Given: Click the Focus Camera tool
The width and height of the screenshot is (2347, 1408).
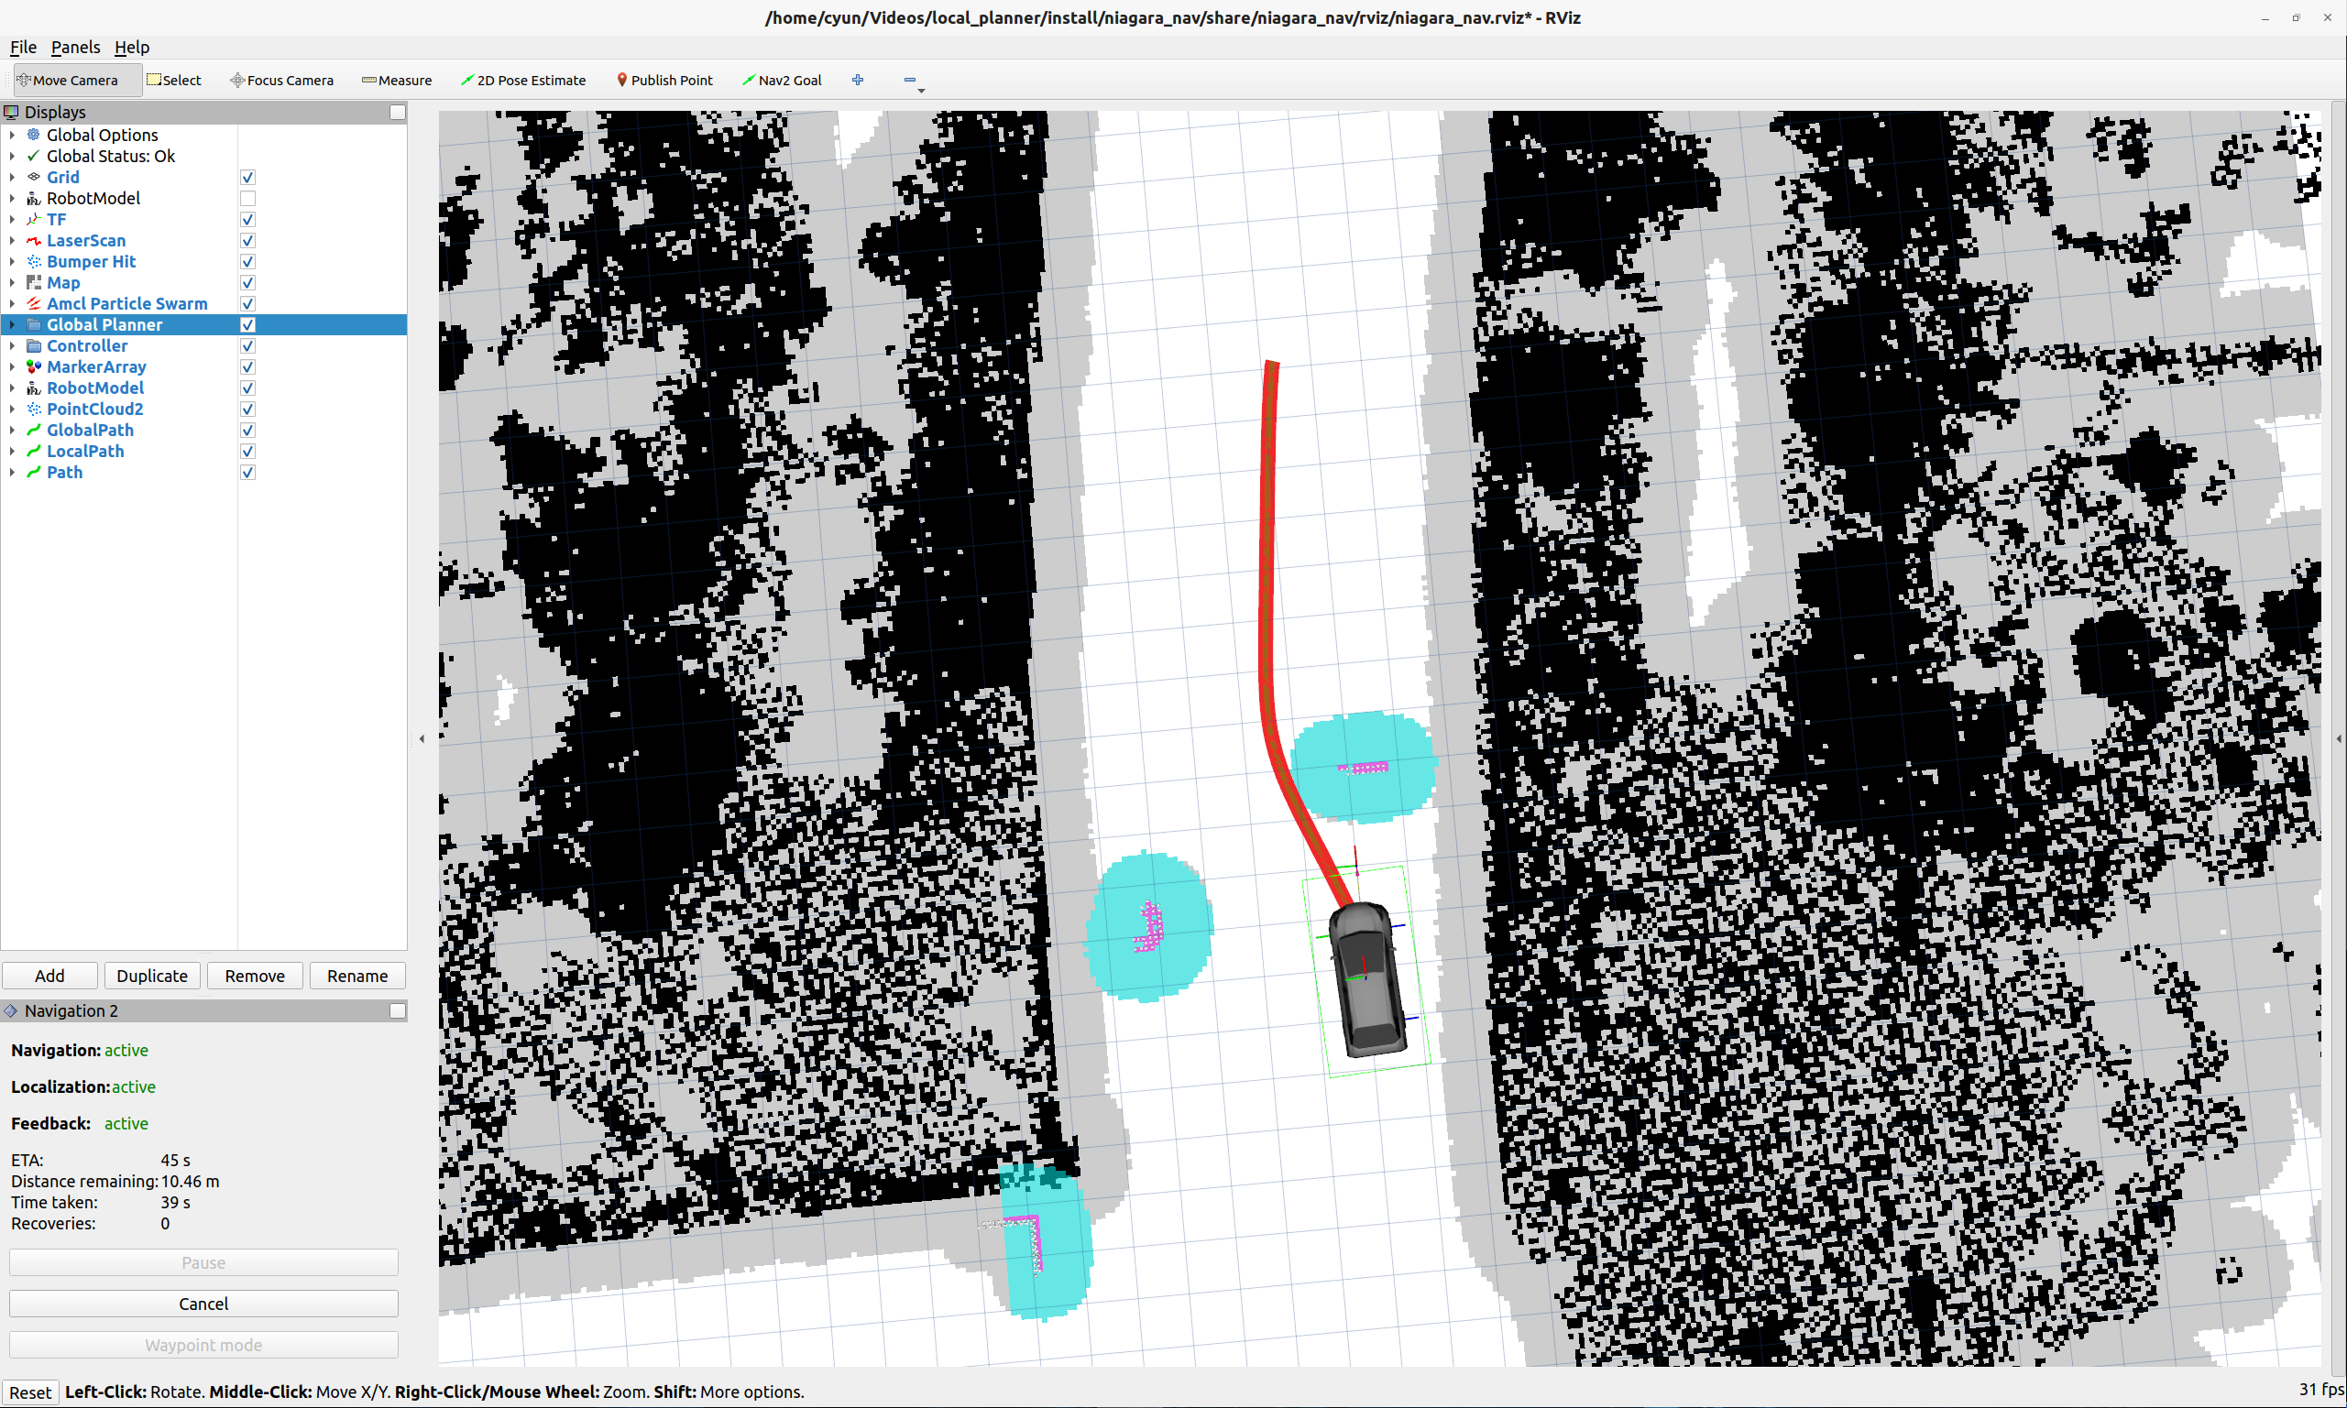Looking at the screenshot, I should pyautogui.click(x=282, y=81).
